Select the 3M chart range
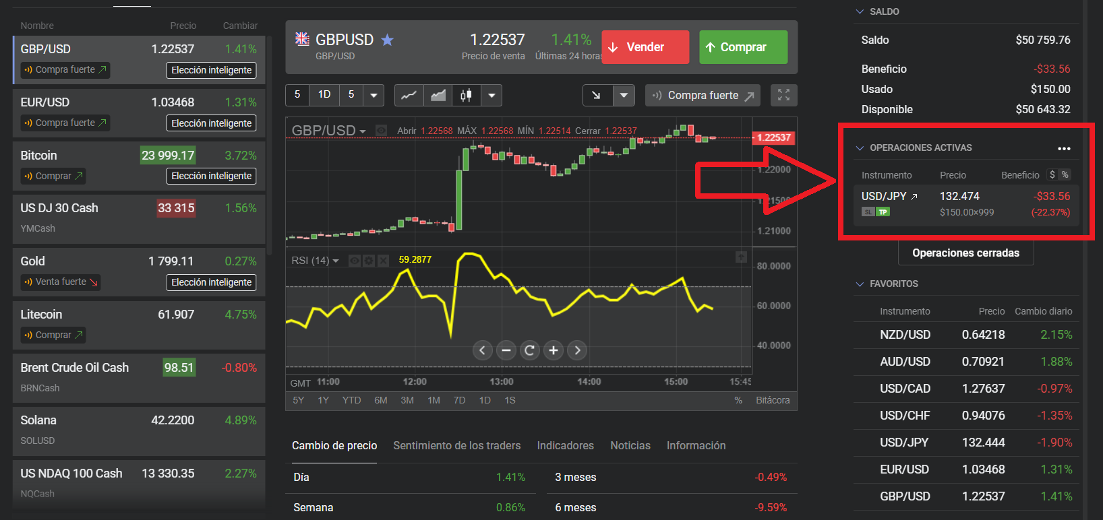This screenshot has width=1103, height=520. tap(407, 400)
